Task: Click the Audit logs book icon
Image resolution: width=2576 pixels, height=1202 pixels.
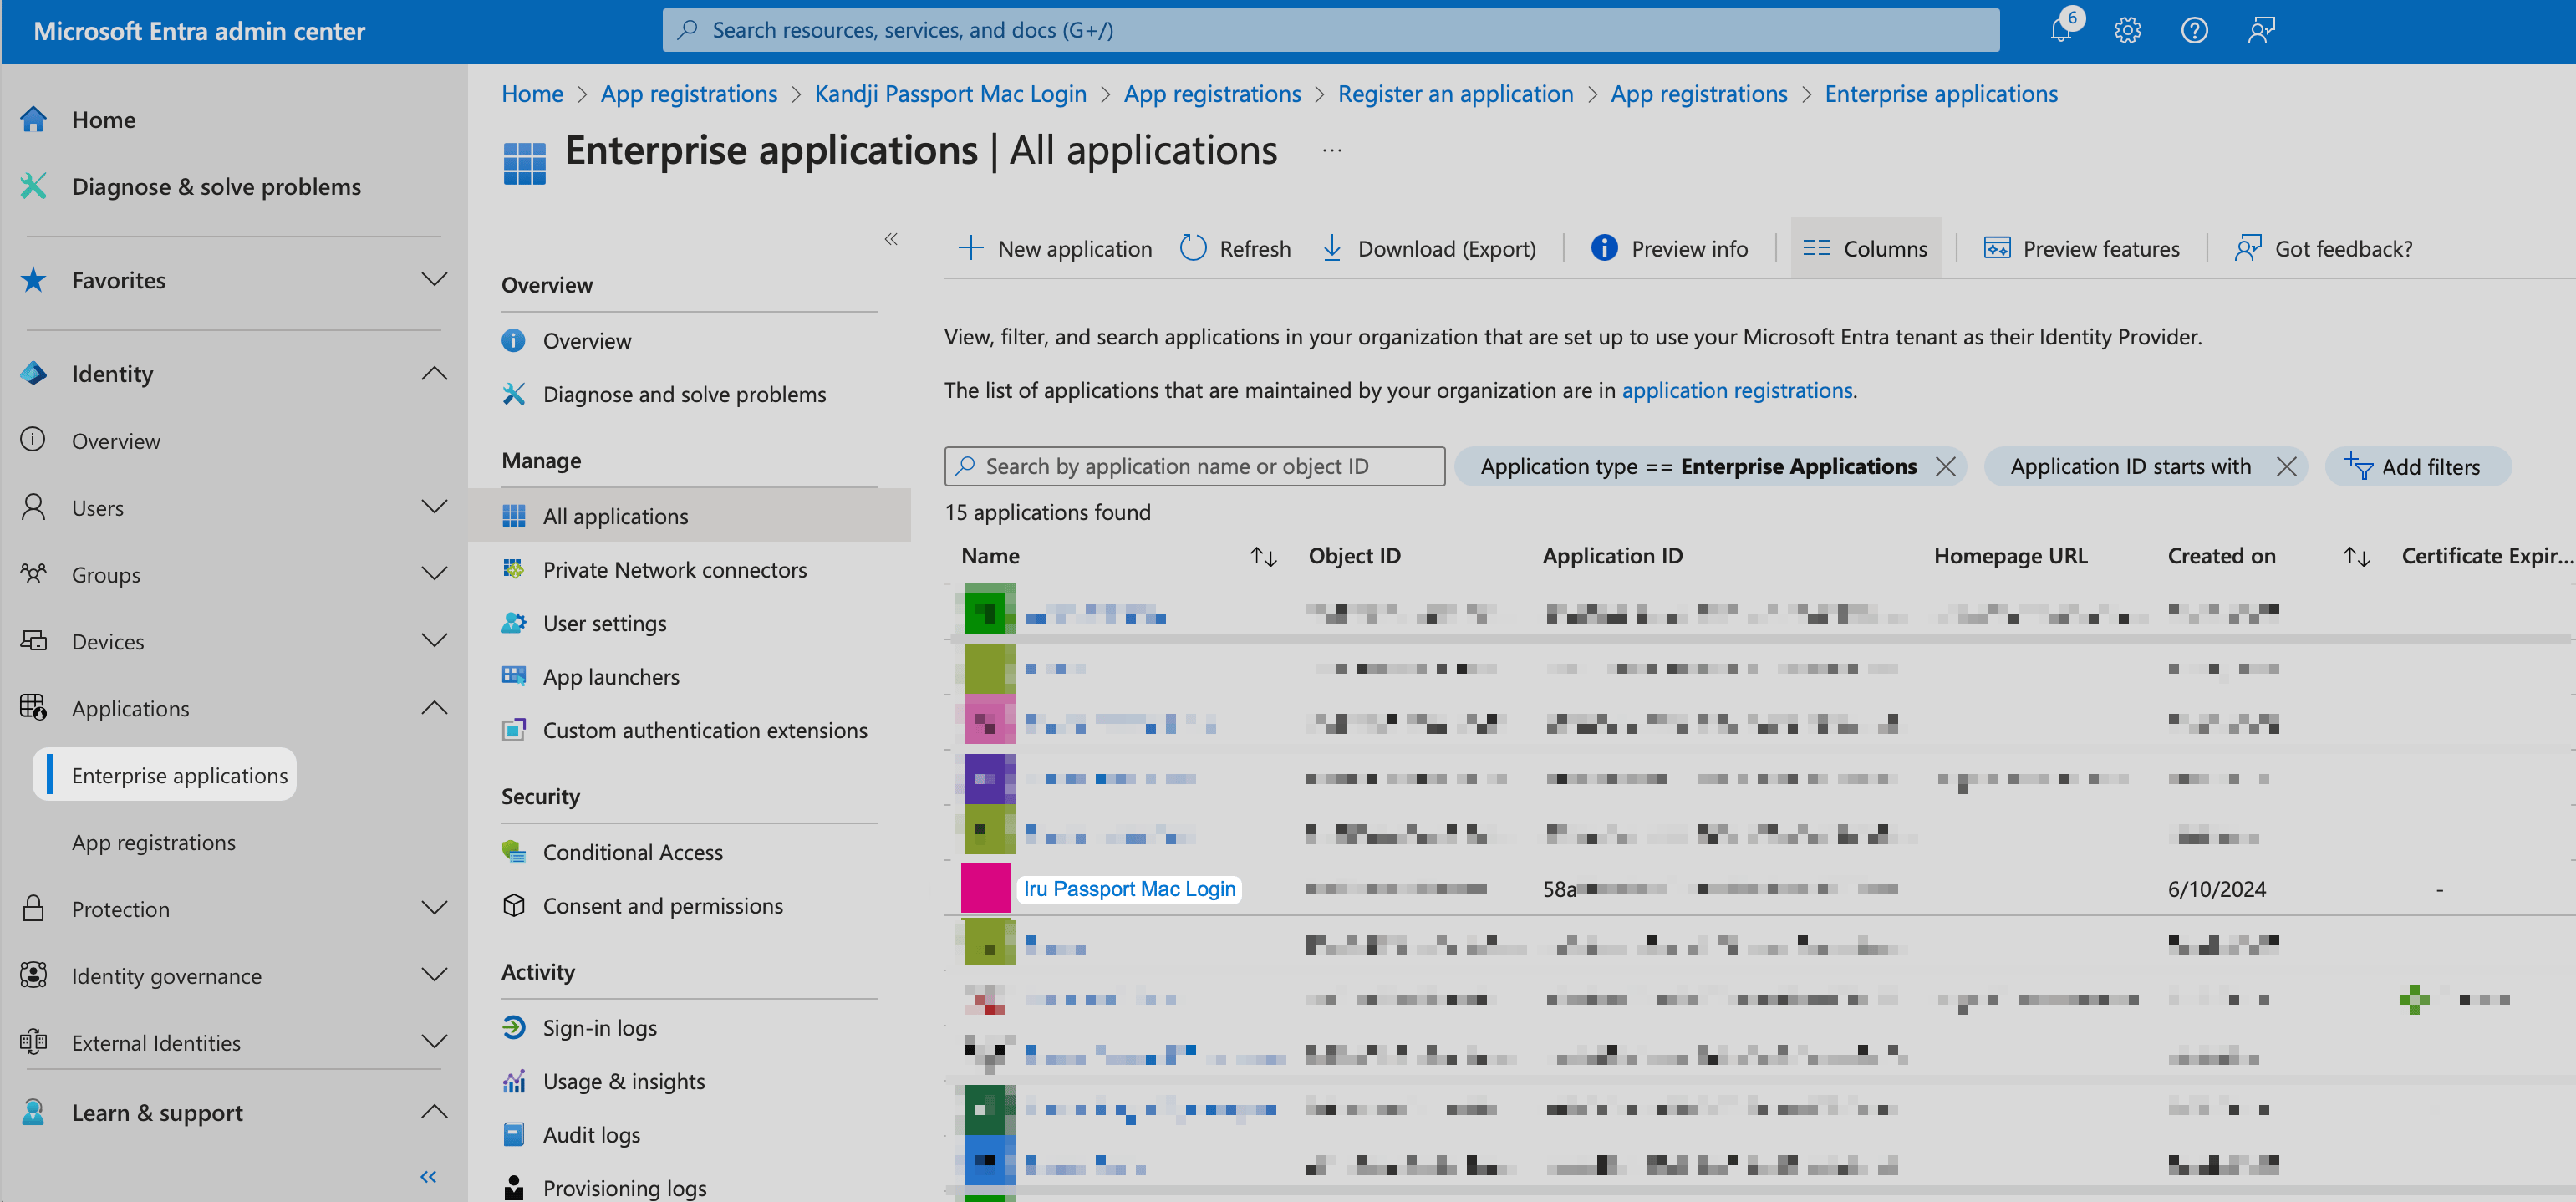Action: (x=514, y=1134)
